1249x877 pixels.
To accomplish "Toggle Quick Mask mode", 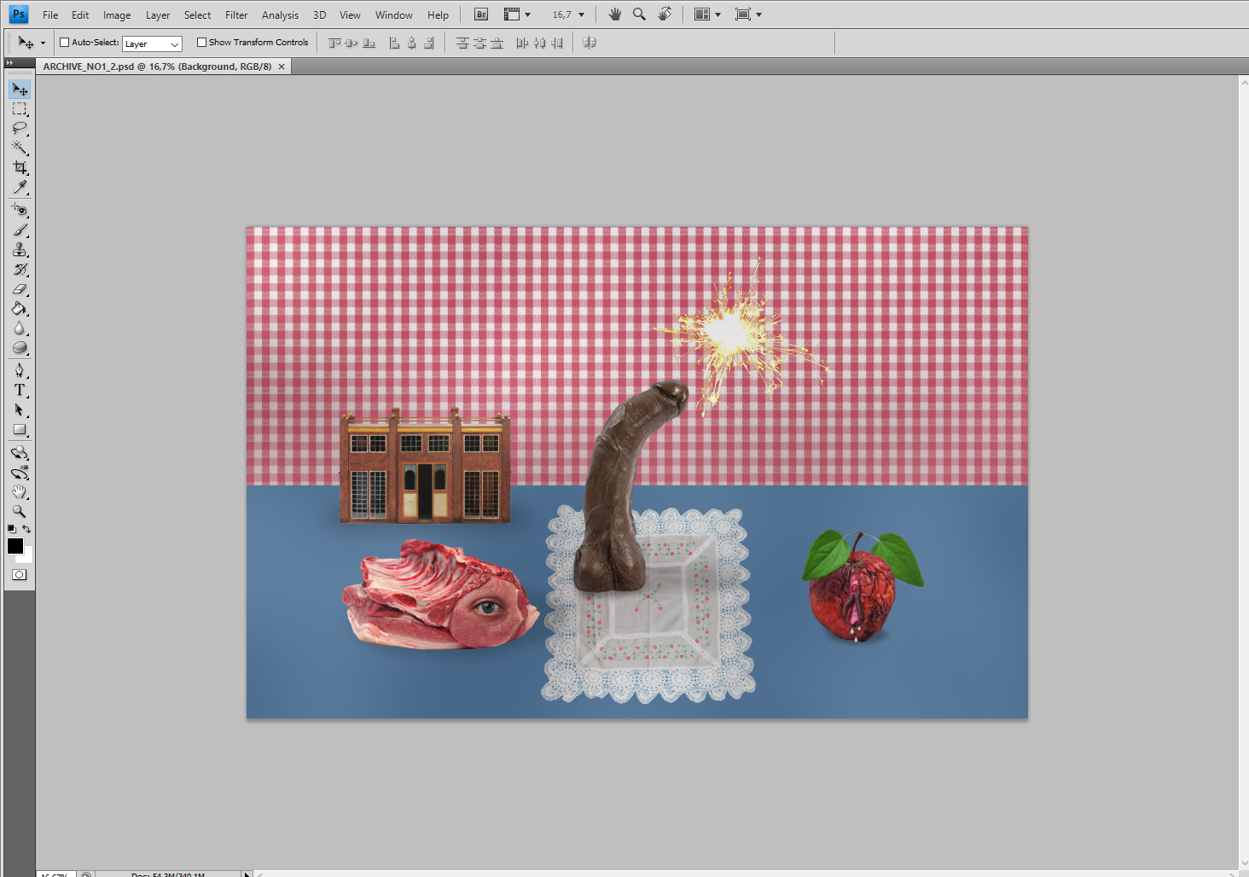I will tap(20, 575).
